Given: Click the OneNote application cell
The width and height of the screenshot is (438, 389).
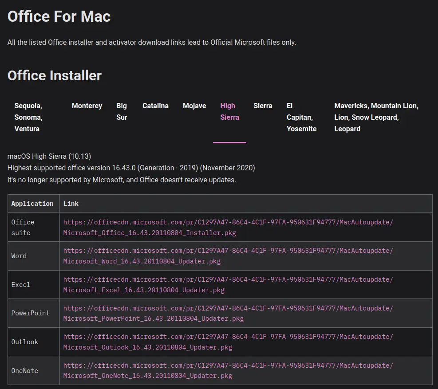Looking at the screenshot, I should 34,370.
